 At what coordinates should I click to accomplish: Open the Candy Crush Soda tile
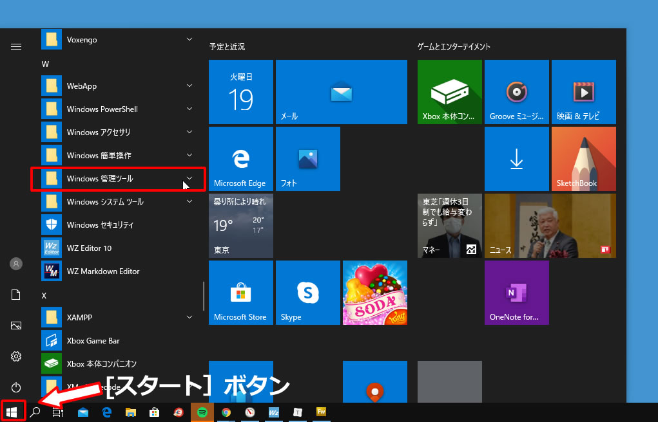click(374, 293)
